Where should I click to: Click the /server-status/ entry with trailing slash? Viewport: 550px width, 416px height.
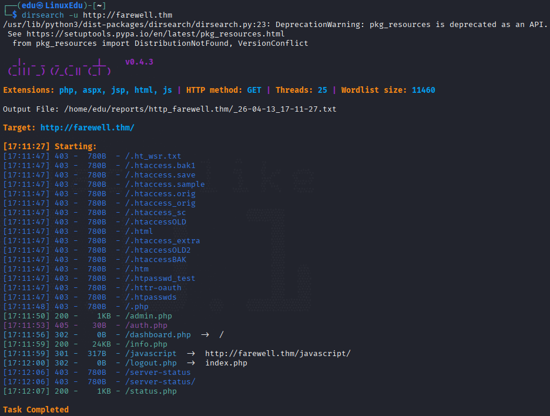[x=160, y=381]
